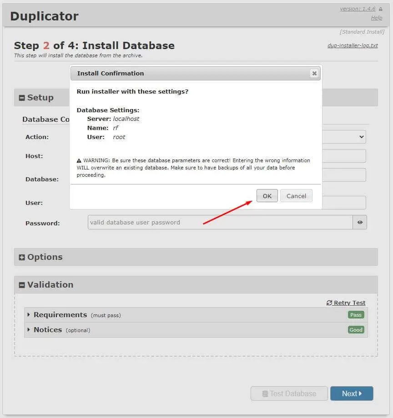Screen dimensions: 393x418
Task: Expand the Requirements row triangle
Action: (x=29, y=314)
